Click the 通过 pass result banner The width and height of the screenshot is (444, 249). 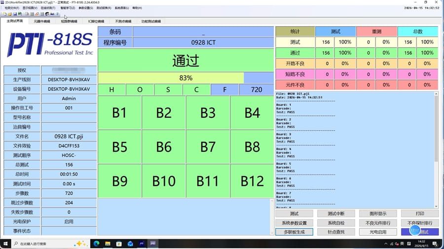point(186,60)
